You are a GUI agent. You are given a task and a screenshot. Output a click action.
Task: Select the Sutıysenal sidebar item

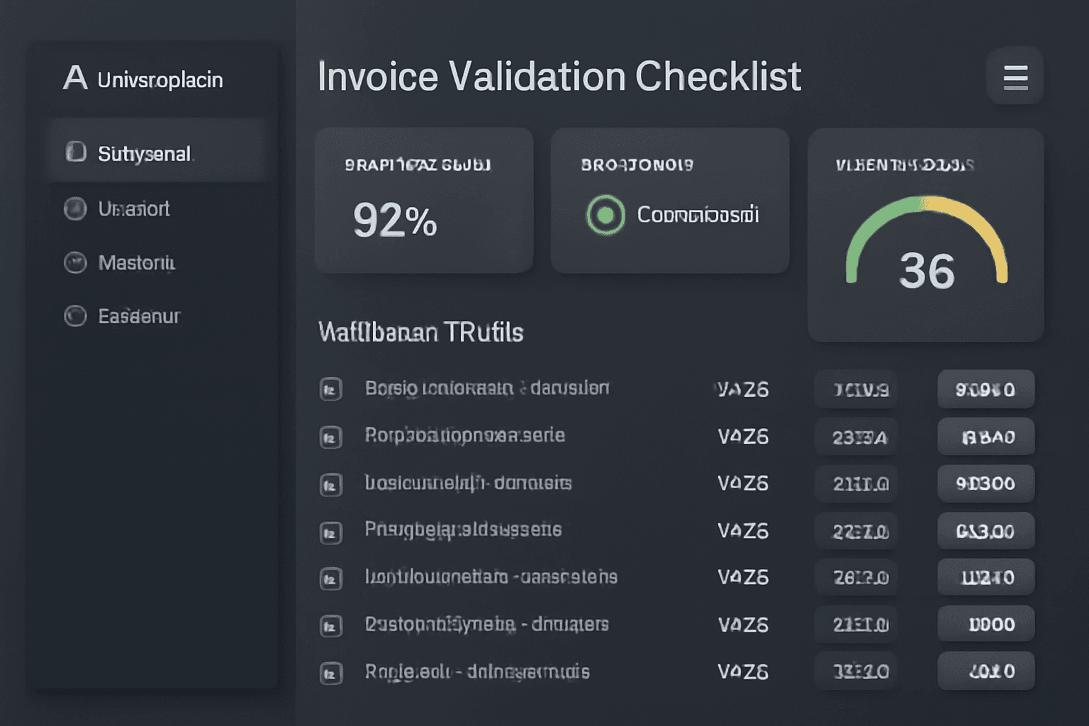point(157,151)
